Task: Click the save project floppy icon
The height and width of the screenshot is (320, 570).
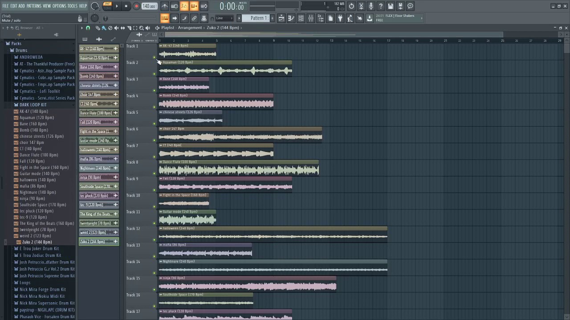Action: (x=391, y=6)
